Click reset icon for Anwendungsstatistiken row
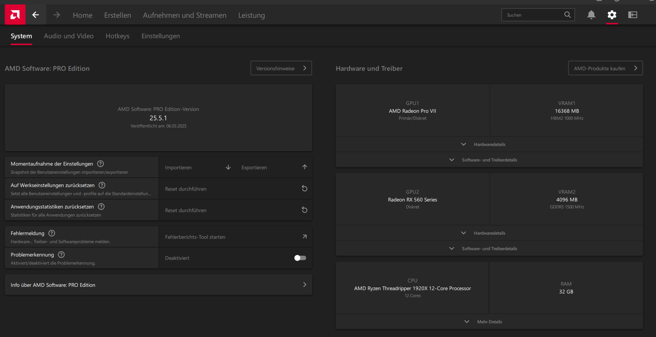This screenshot has height=337, width=656. click(305, 210)
